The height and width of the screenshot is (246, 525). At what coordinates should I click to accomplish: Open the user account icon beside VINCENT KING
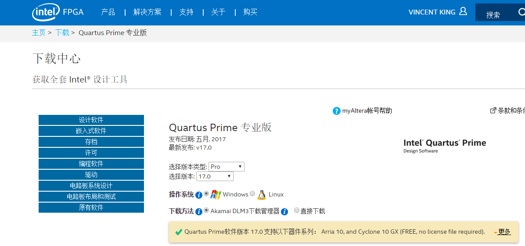(x=463, y=11)
